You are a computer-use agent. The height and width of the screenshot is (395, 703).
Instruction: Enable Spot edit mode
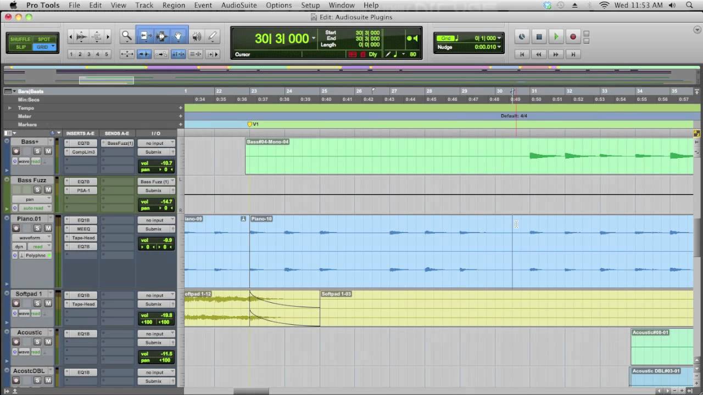click(43, 39)
